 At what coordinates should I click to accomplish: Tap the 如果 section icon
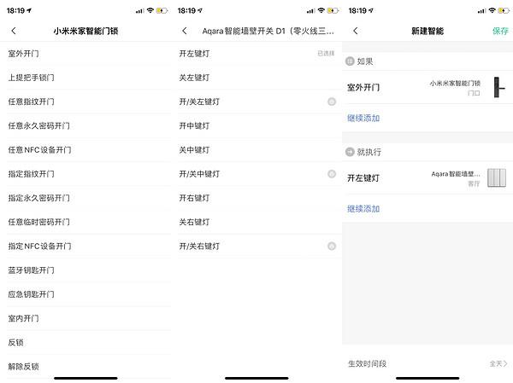click(x=350, y=61)
